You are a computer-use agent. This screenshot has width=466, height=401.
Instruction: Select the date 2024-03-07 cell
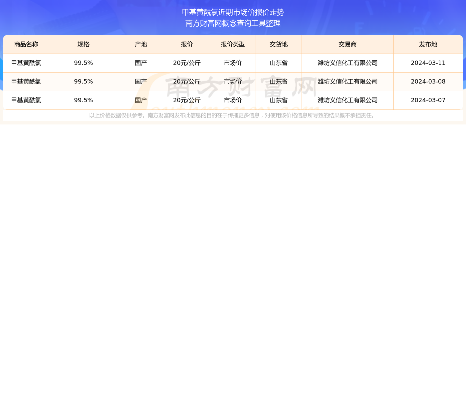(428, 100)
